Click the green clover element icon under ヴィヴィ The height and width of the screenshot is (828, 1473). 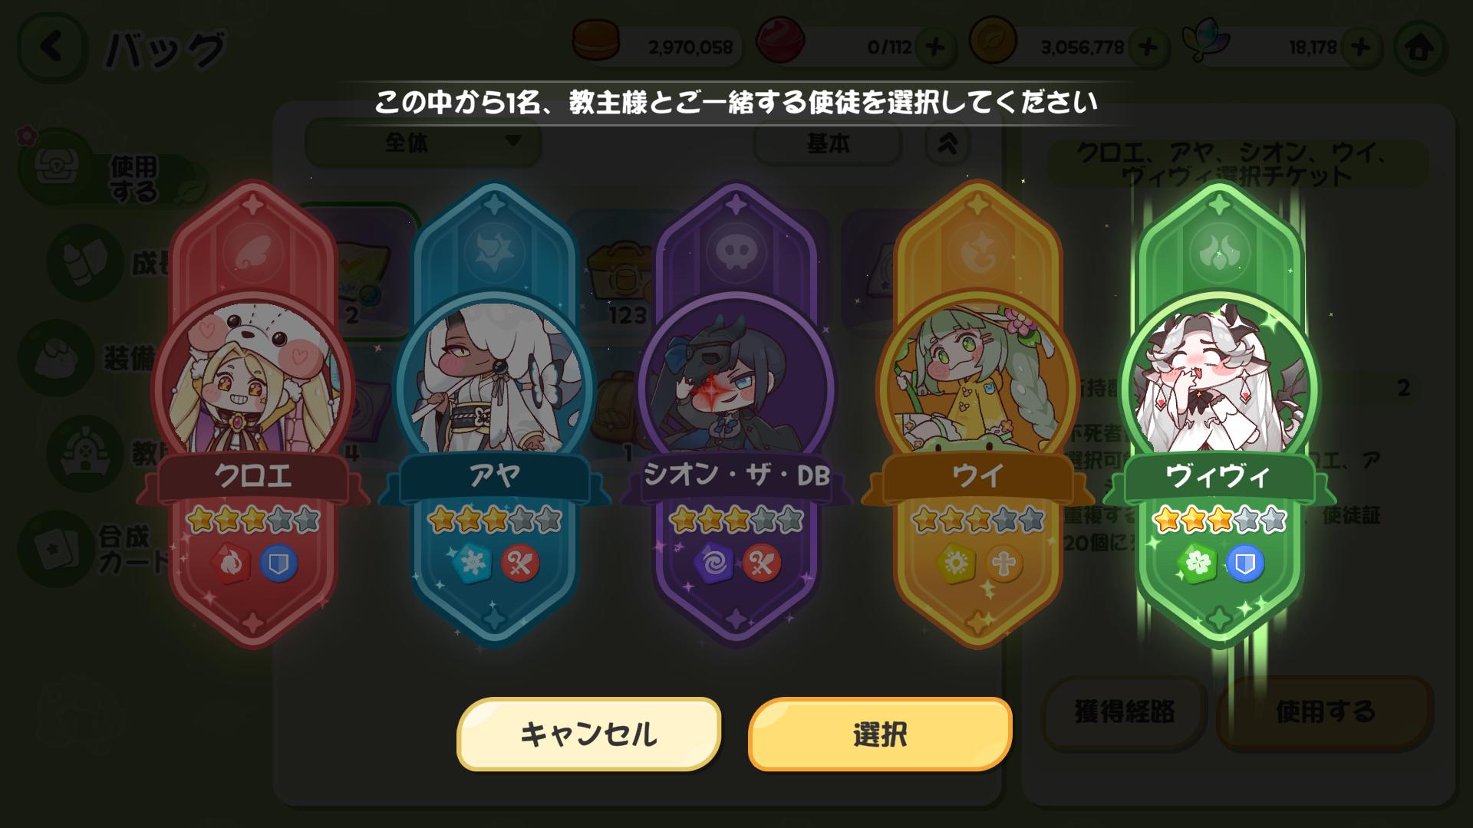point(1196,563)
